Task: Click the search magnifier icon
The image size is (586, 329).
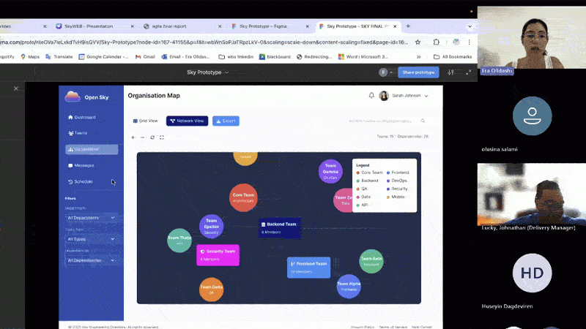Action: (x=423, y=121)
